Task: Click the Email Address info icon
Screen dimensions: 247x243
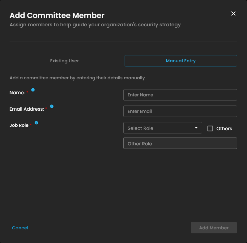Action: pyautogui.click(x=52, y=106)
